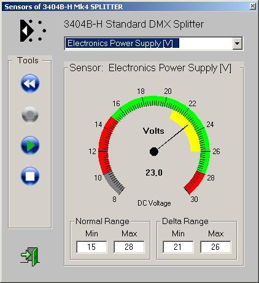
Task: Click the Delta Range Max field showing 26
Action: [215, 247]
